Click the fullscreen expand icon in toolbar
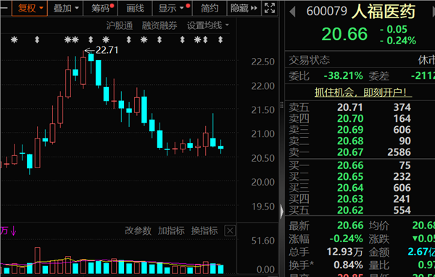 pyautogui.click(x=270, y=8)
